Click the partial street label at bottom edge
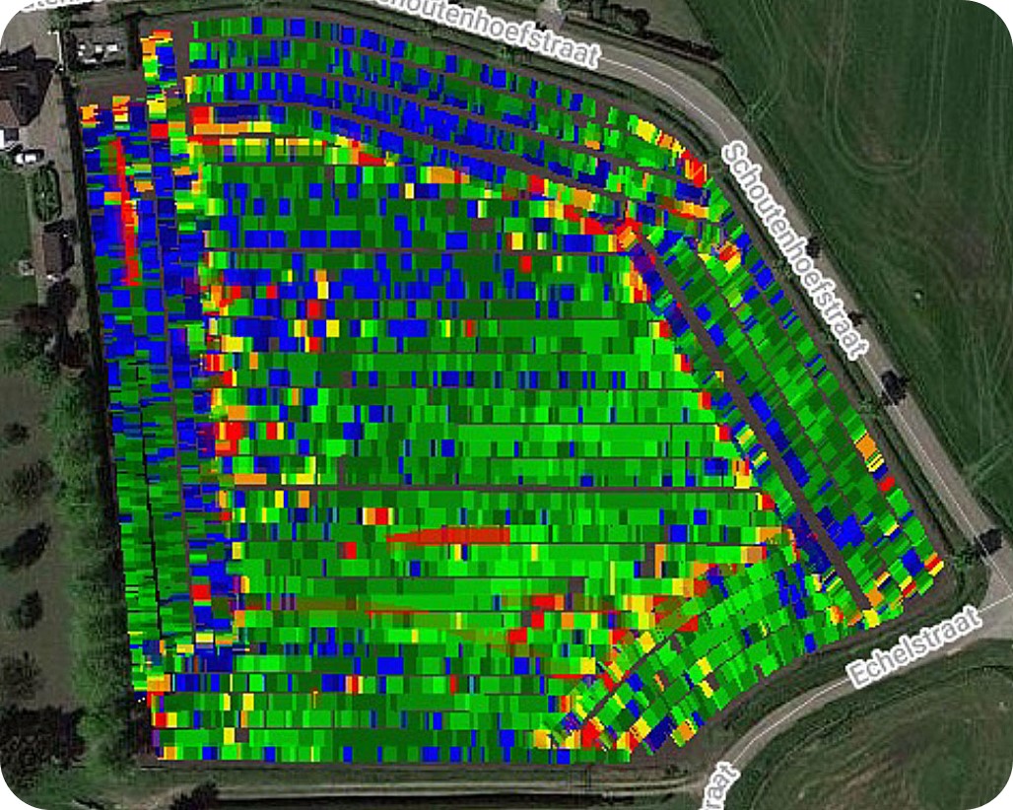1013x810 pixels. click(x=721, y=786)
